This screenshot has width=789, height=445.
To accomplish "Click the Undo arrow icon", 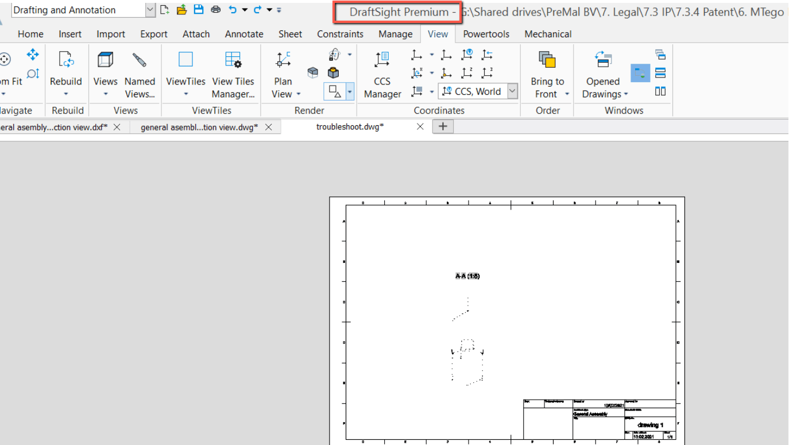I will coord(233,10).
